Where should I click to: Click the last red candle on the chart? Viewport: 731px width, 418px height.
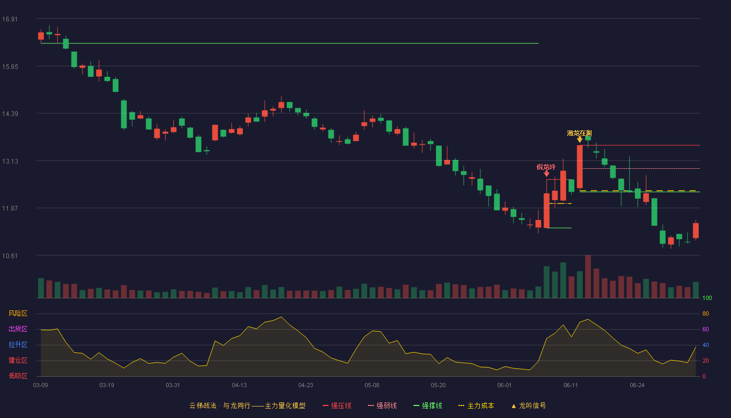[695, 230]
